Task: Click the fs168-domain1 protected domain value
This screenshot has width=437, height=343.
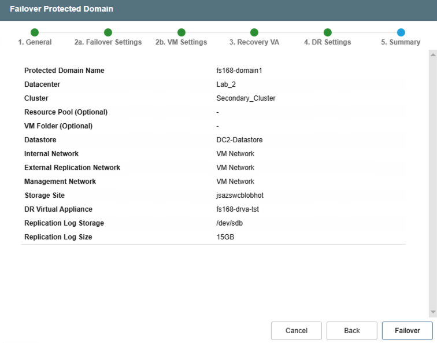Action: click(x=239, y=71)
